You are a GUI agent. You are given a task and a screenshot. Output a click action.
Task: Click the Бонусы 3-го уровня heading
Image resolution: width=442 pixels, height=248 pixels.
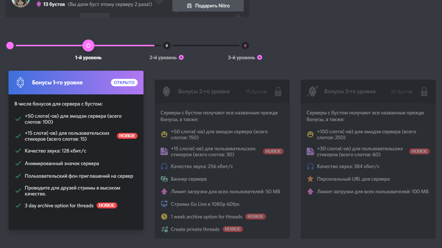[350, 91]
